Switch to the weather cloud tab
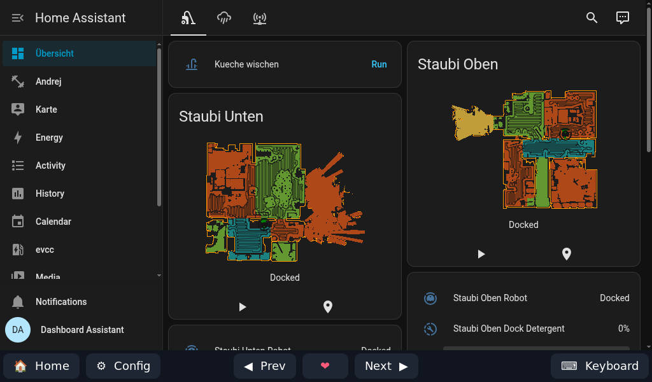Viewport: 652px width, 382px height. point(224,18)
